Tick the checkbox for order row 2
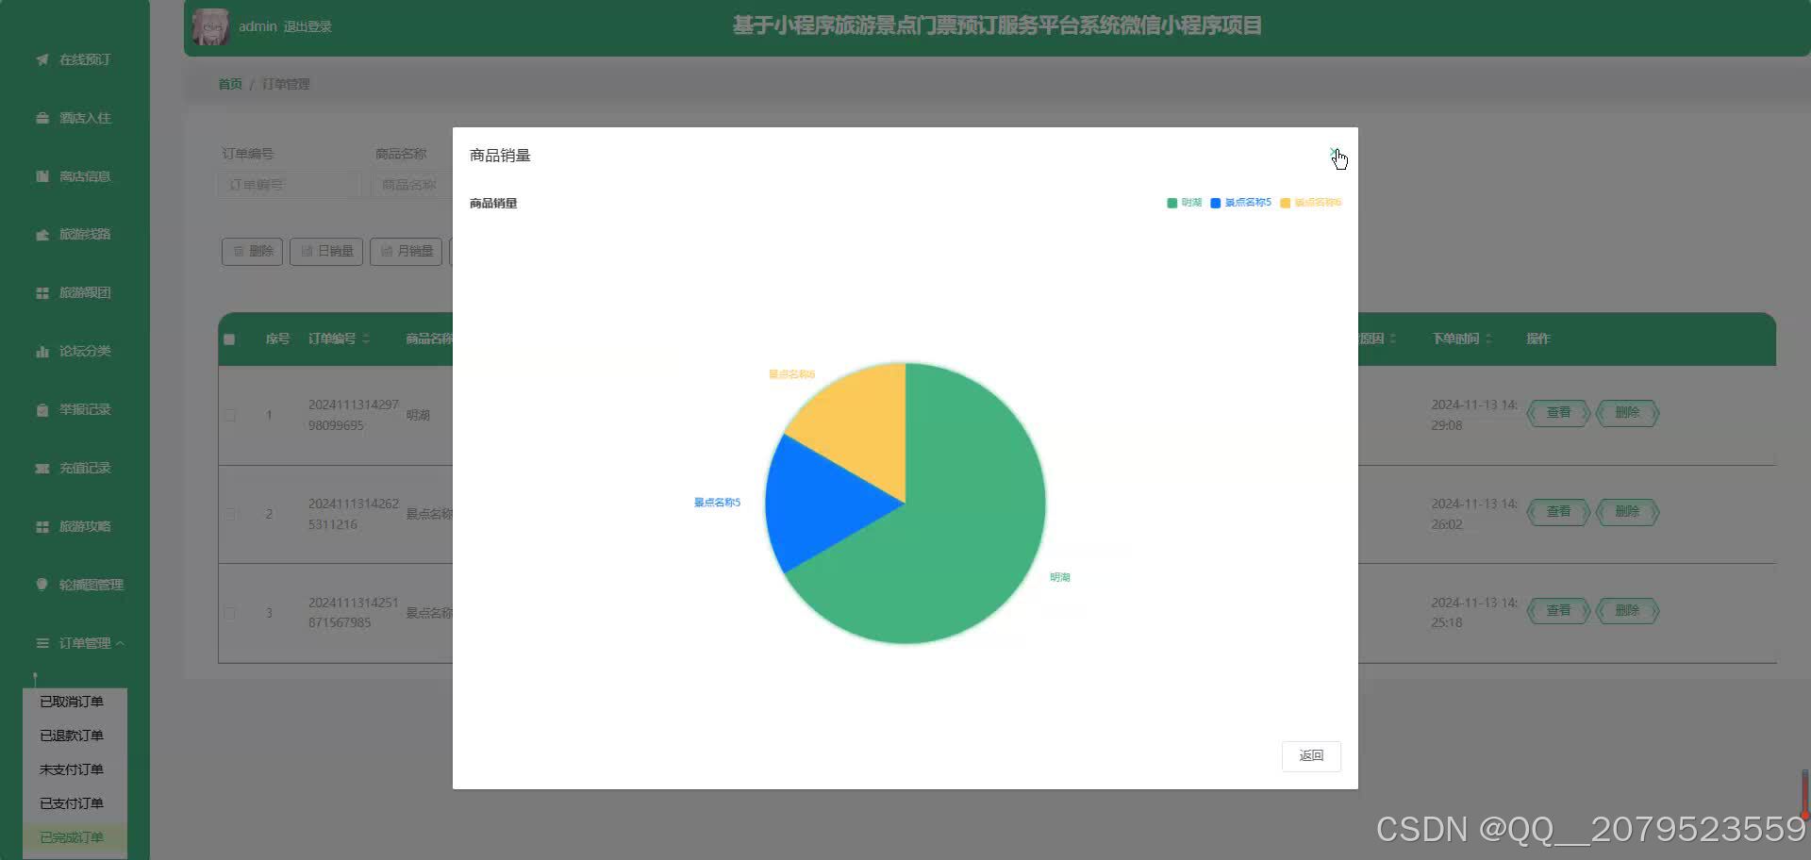Image resolution: width=1811 pixels, height=860 pixels. [x=229, y=514]
